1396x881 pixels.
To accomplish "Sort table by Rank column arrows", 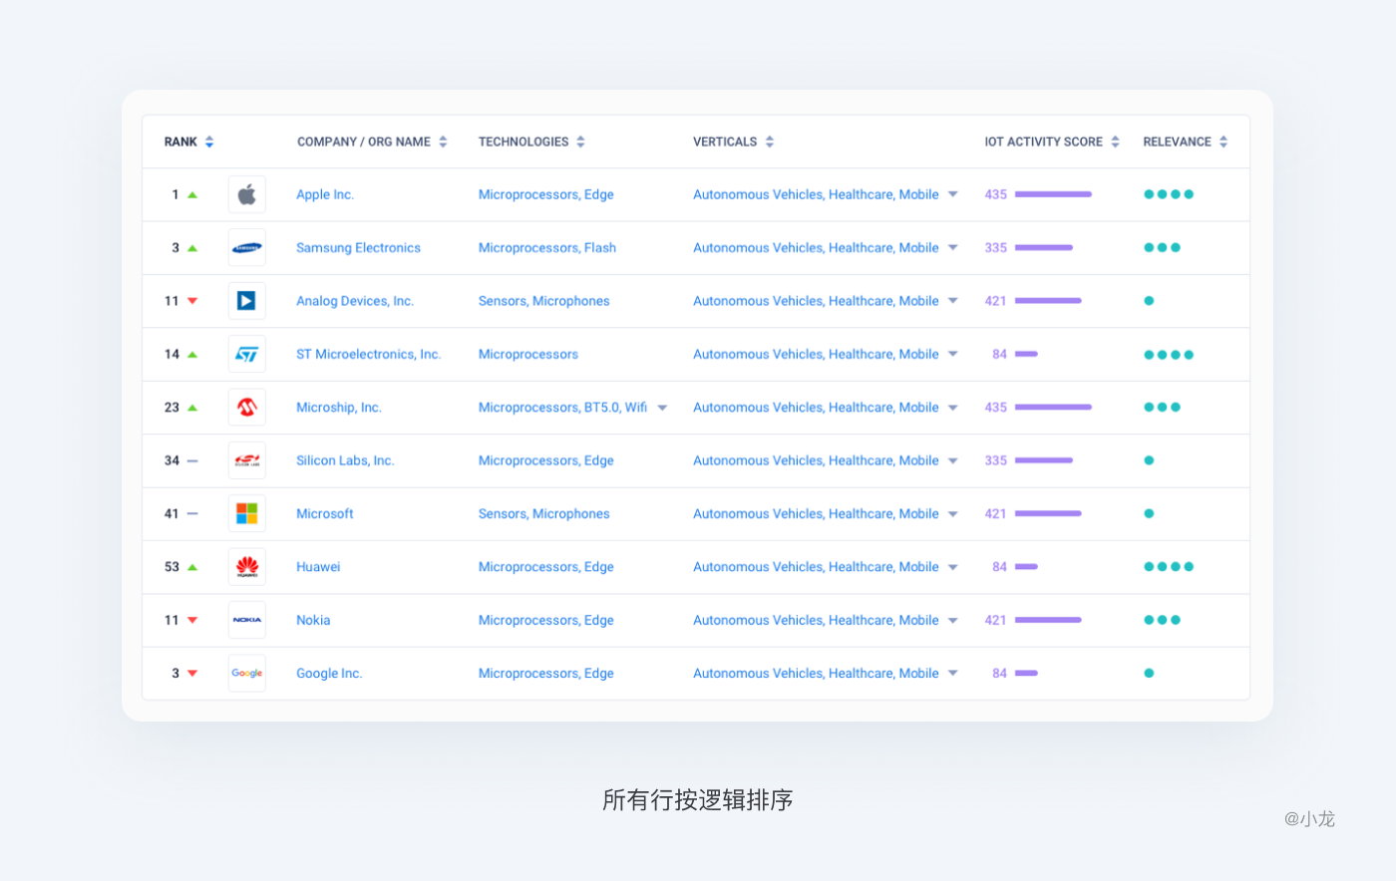I will (209, 142).
